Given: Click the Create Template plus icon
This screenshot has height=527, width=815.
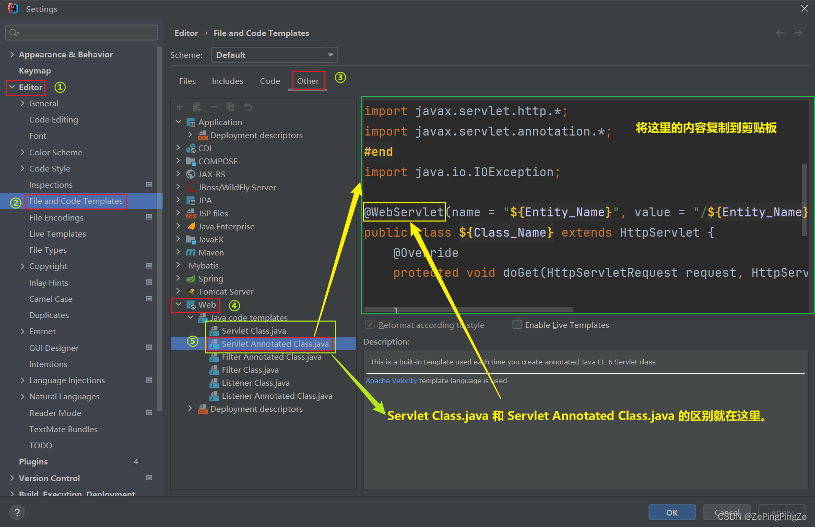Looking at the screenshot, I should (180, 107).
